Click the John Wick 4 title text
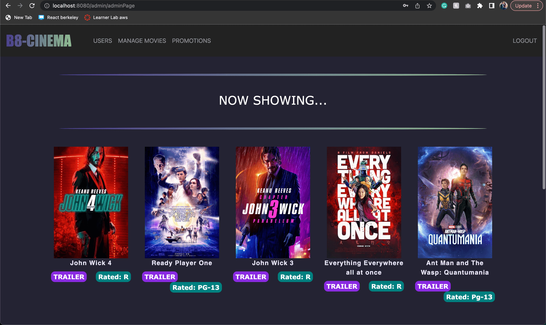This screenshot has height=325, width=546. (x=91, y=263)
